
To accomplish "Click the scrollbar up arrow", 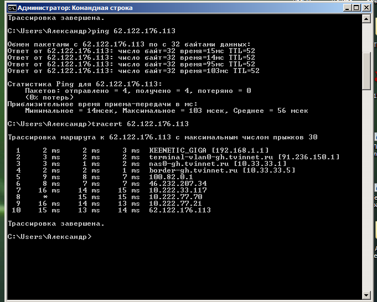I will click(x=366, y=19).
